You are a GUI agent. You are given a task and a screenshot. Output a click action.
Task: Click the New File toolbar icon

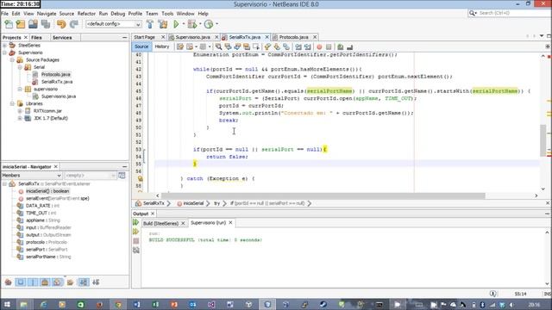[9, 24]
